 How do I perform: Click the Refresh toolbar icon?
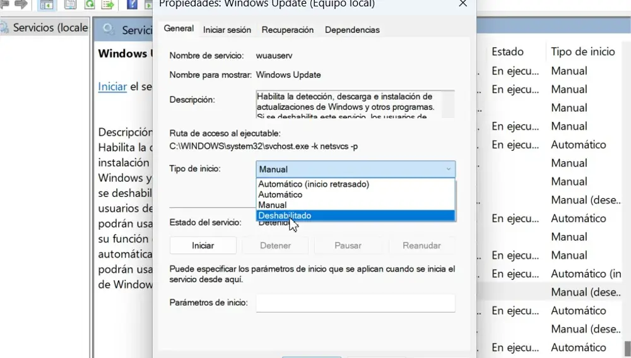tap(90, 4)
